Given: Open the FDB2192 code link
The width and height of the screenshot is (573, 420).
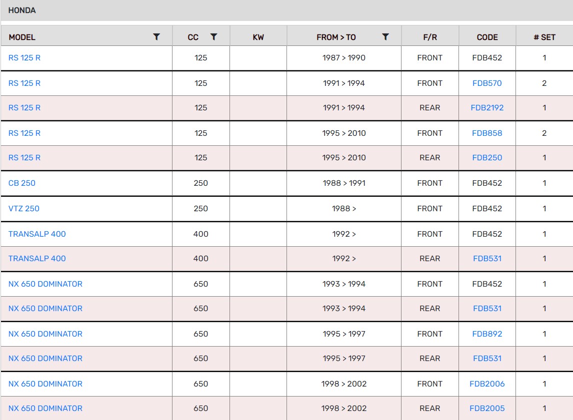Looking at the screenshot, I should tap(487, 108).
